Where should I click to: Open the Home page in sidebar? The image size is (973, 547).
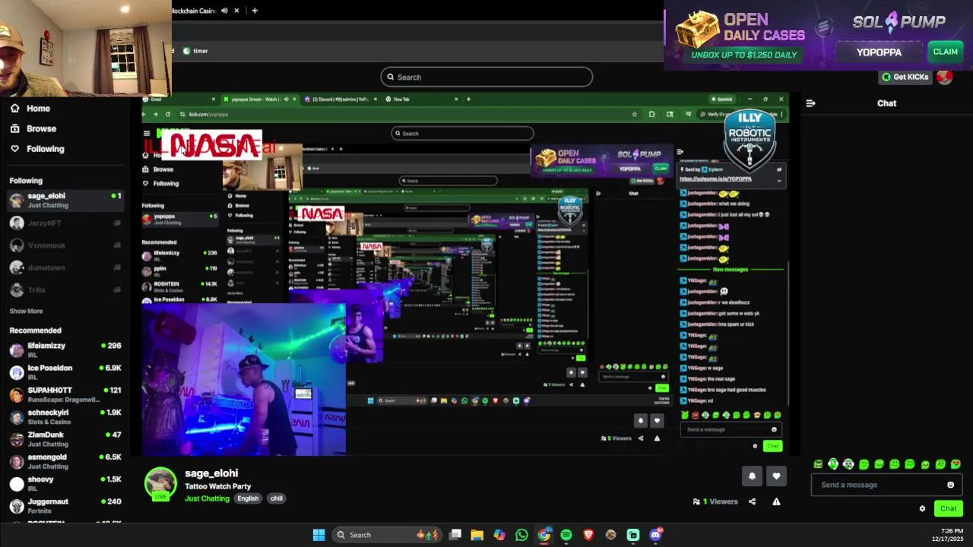coord(30,109)
